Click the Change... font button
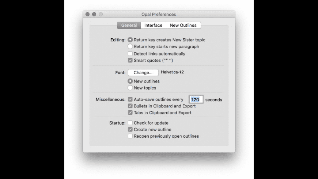318x179 pixels. point(143,72)
